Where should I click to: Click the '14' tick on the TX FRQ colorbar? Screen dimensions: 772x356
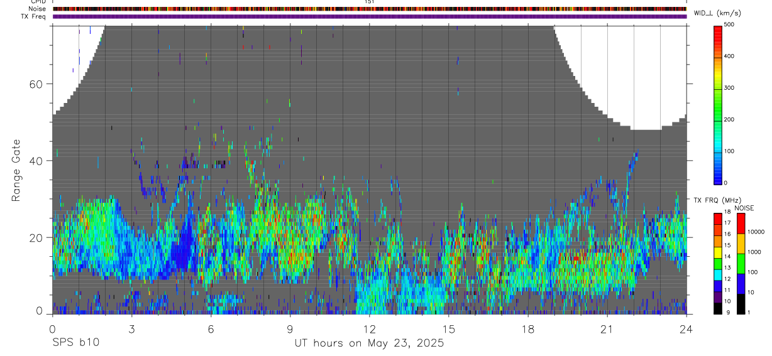[x=728, y=257]
